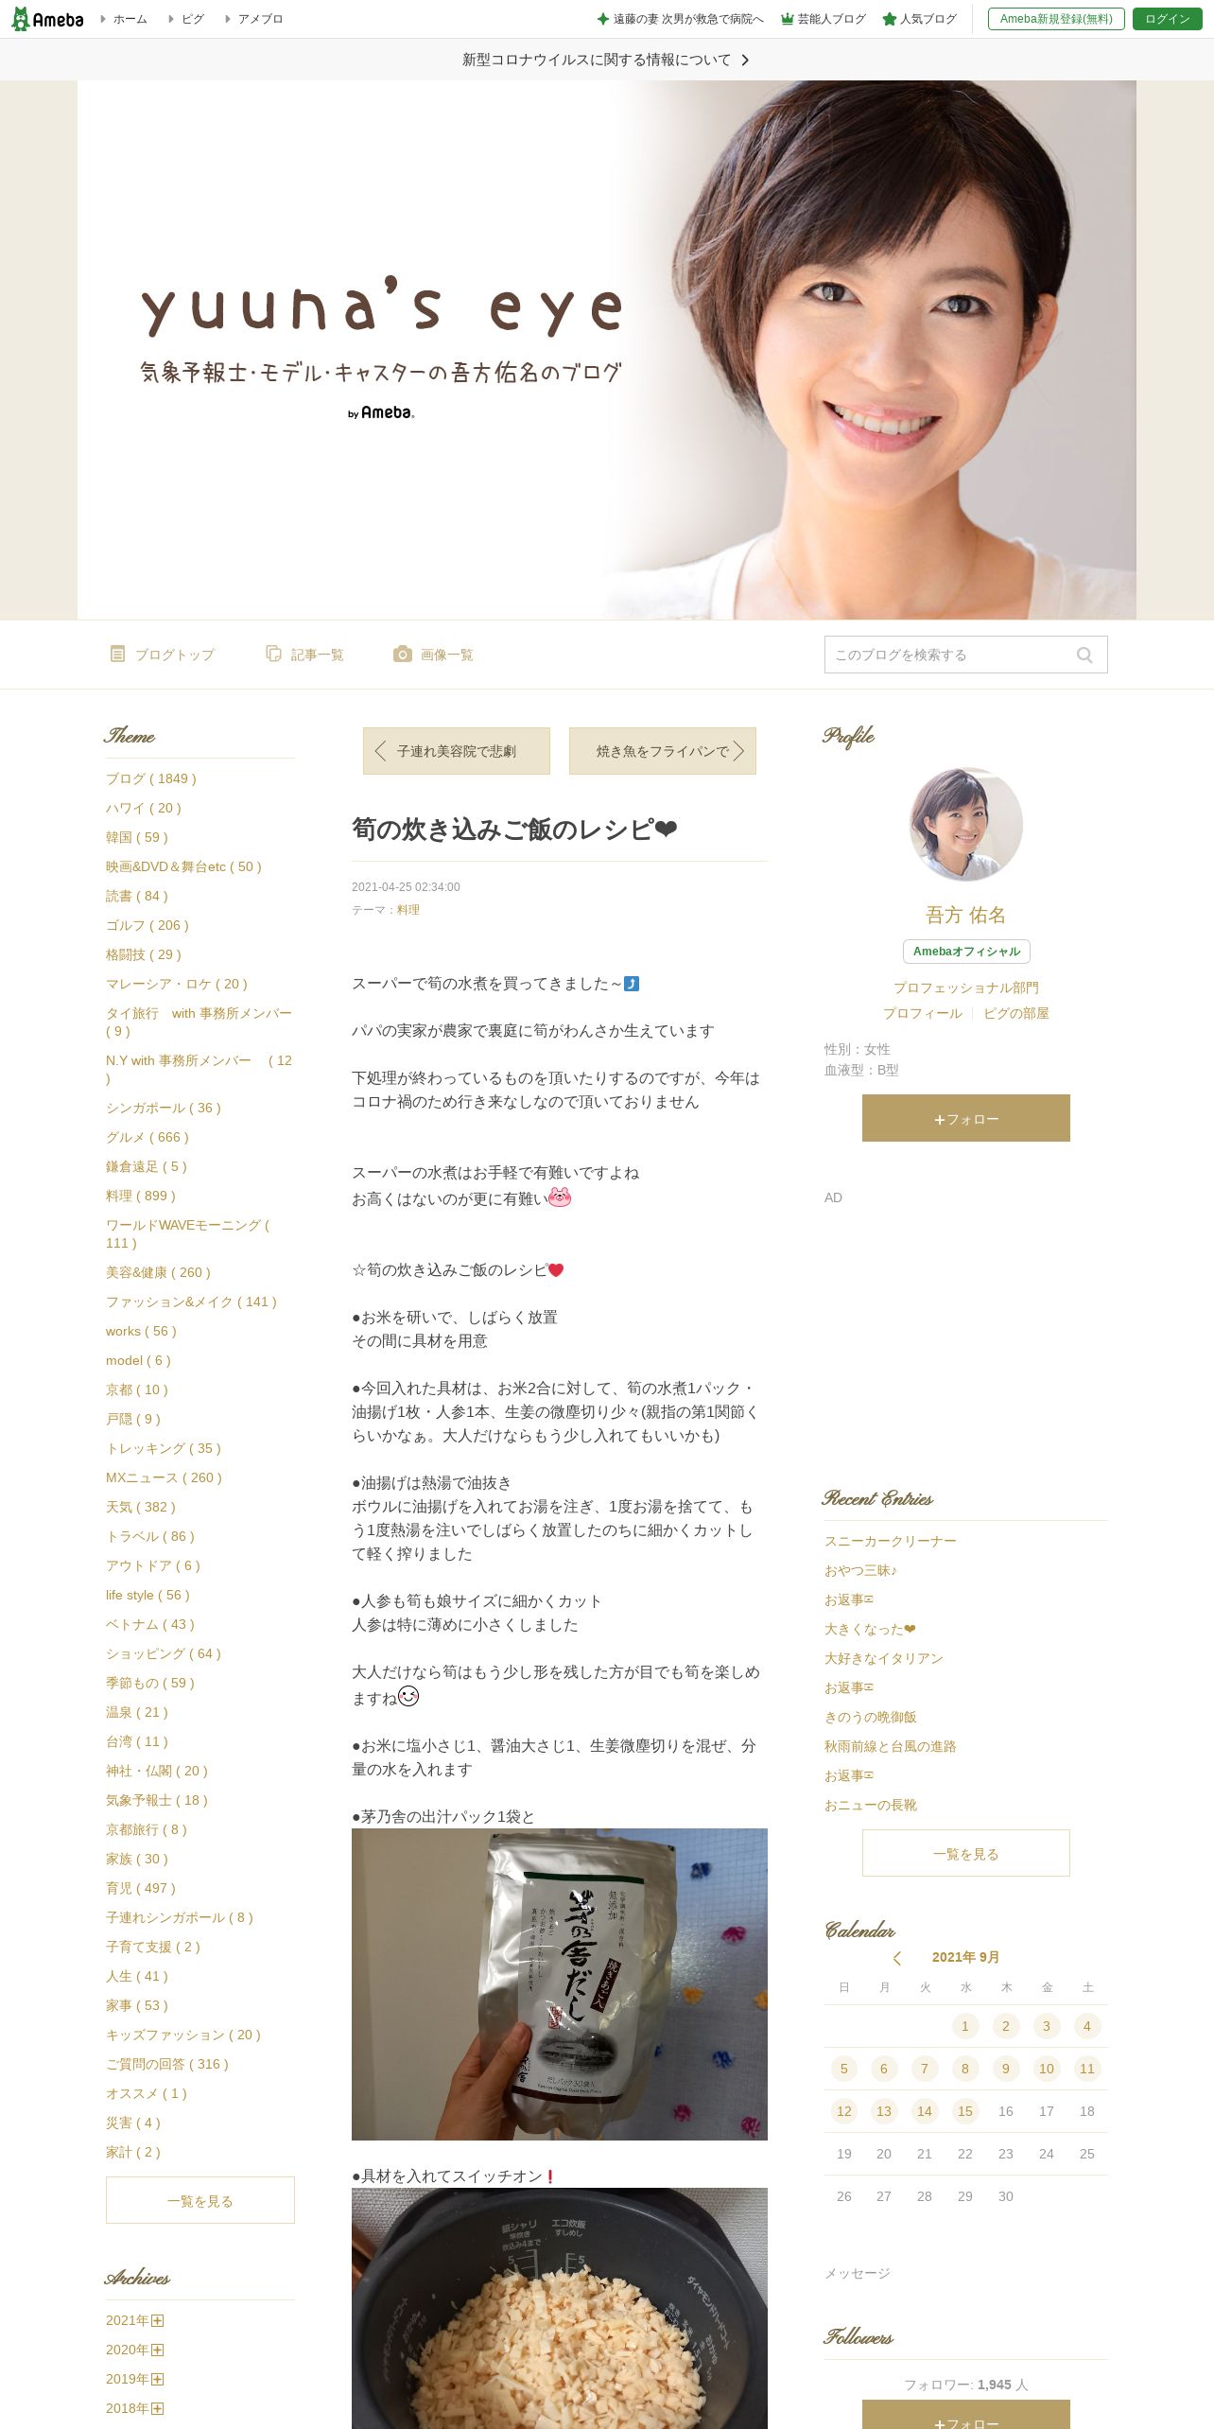Open the ピグの部屋 link
The width and height of the screenshot is (1214, 2429).
click(1016, 1013)
